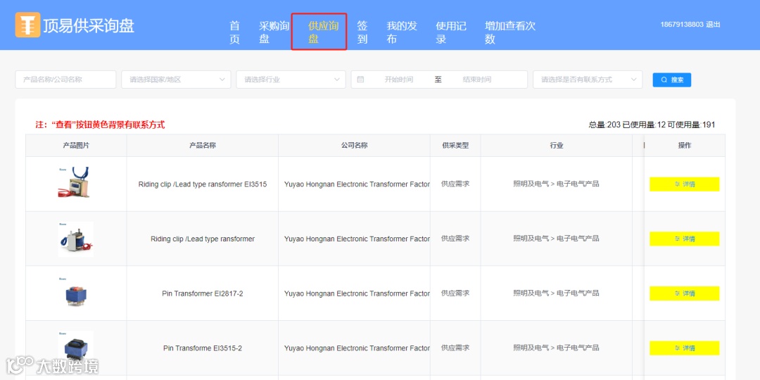760x380 pixels.
Task: Click product name 'Riding clip /Lead type ransformer EI3515'
Action: point(203,184)
